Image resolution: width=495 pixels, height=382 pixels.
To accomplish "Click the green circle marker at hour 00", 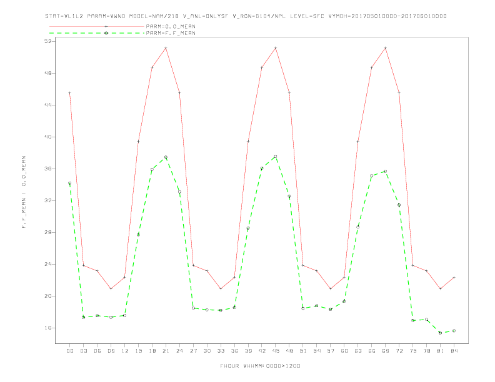I will click(70, 183).
